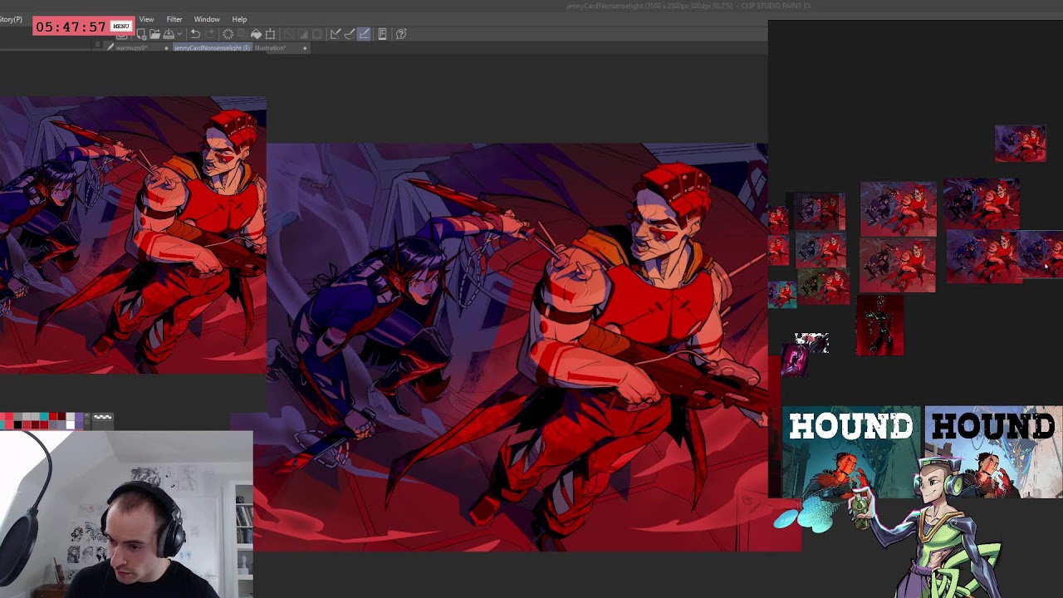This screenshot has width=1063, height=598.
Task: Pick the black swatch in the color set
Action: [17, 424]
